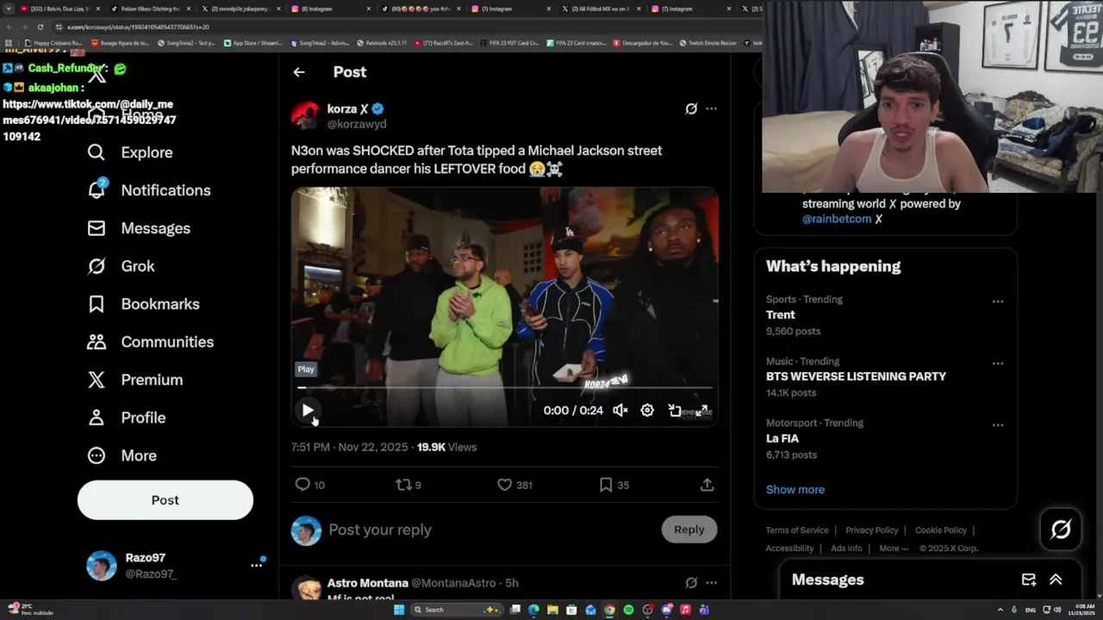The image size is (1103, 620).
Task: Compose a new message icon in Messages drawer
Action: coord(1029,580)
